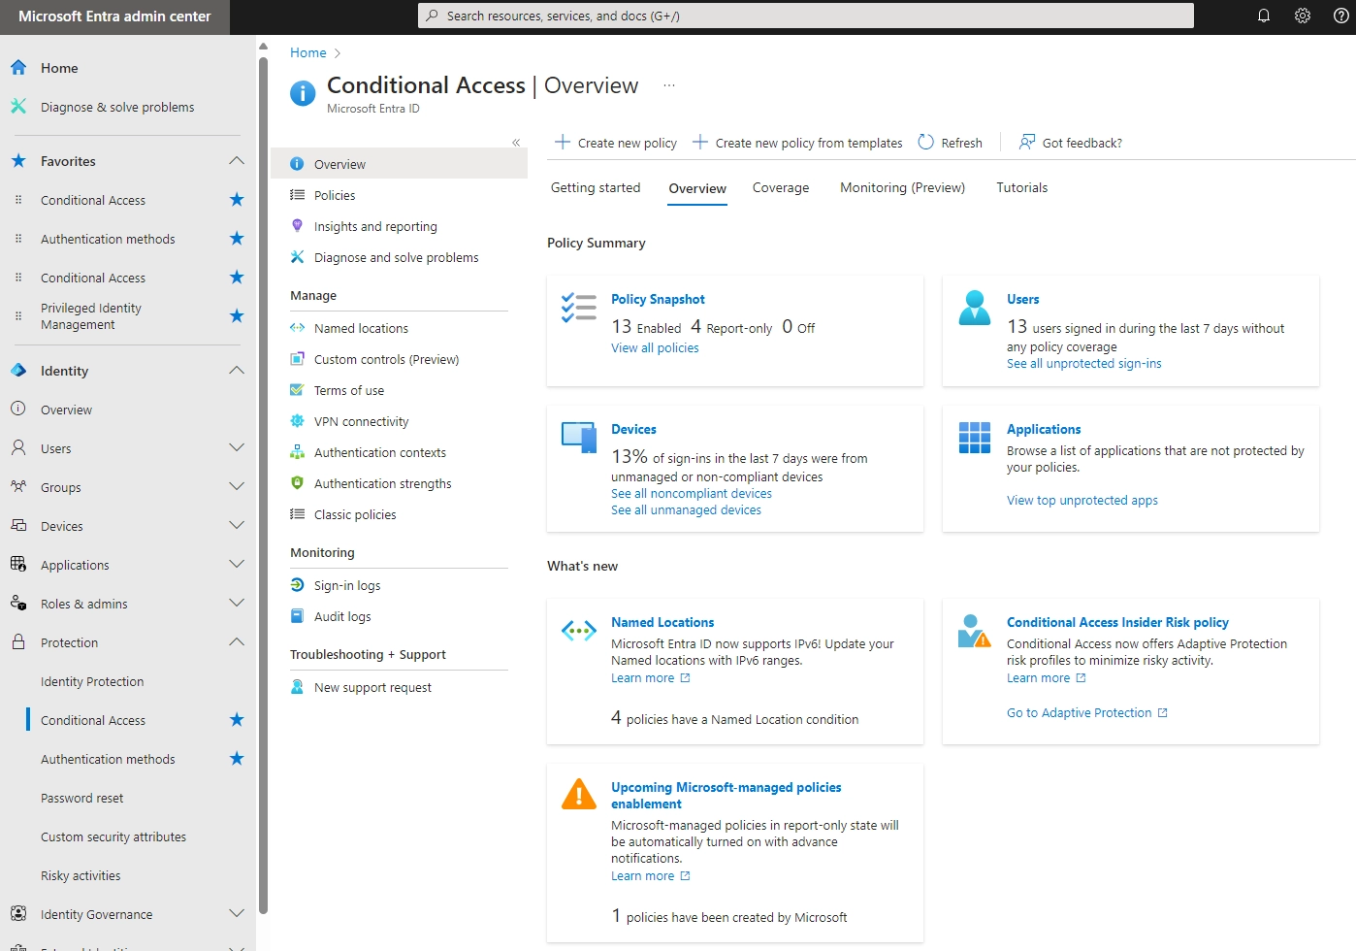
Task: Open the Monitoring (Preview) tab
Action: tap(902, 188)
